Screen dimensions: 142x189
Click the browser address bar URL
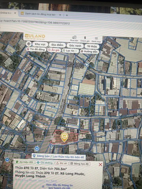35,22
